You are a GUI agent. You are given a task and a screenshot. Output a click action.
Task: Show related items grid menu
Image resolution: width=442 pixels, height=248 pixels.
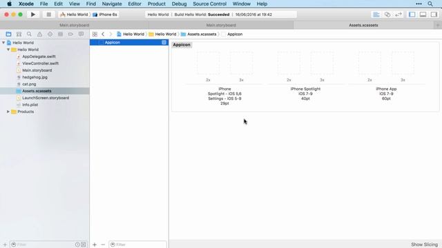(x=95, y=34)
